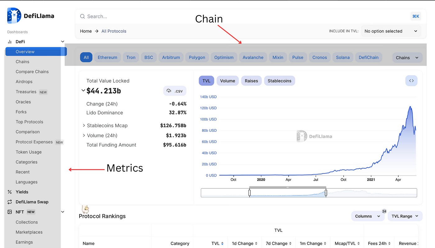Open Compare Chains in the sidebar
Image resolution: width=435 pixels, height=248 pixels.
pos(32,71)
